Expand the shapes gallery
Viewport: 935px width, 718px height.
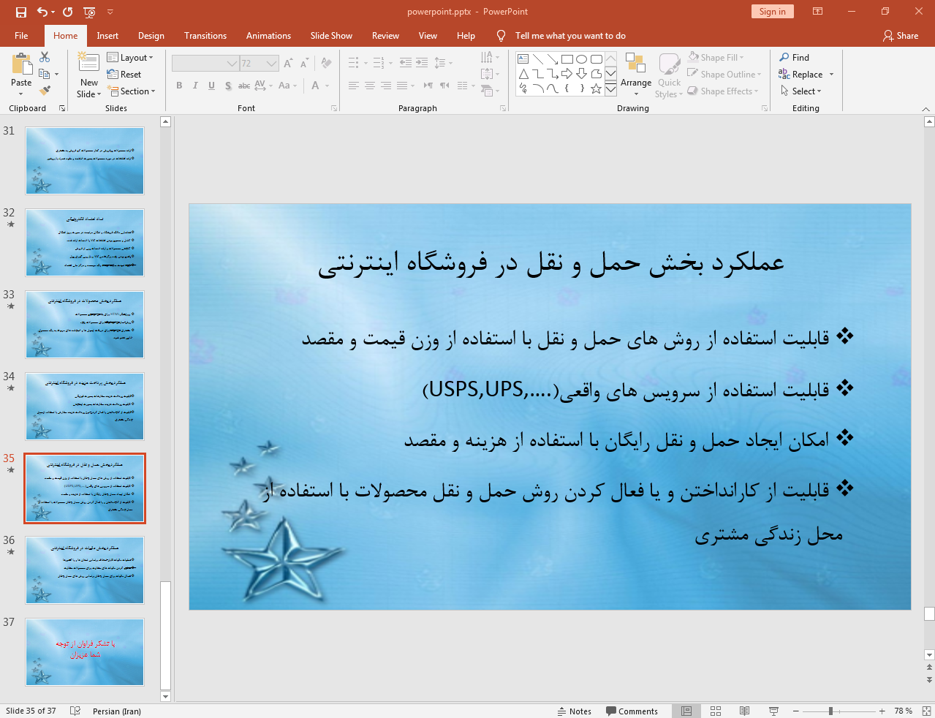pyautogui.click(x=611, y=89)
